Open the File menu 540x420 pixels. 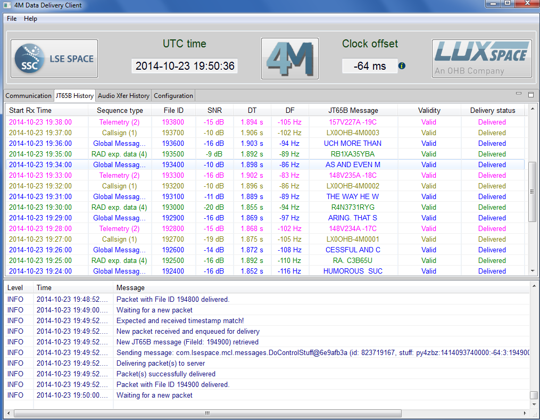(12, 19)
